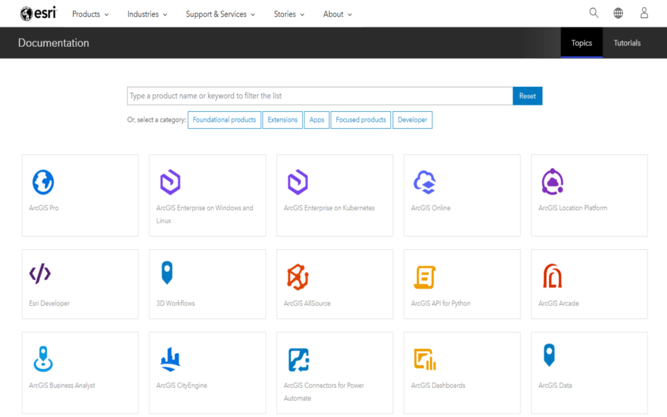The width and height of the screenshot is (667, 417).
Task: Click the Reset button
Action: pos(528,96)
